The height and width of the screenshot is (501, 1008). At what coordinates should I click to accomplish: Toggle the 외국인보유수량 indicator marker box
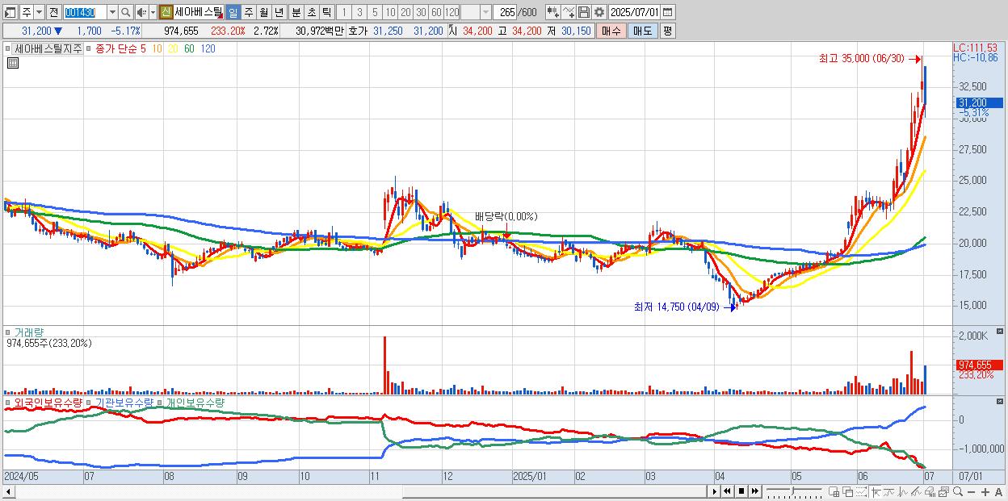point(8,401)
